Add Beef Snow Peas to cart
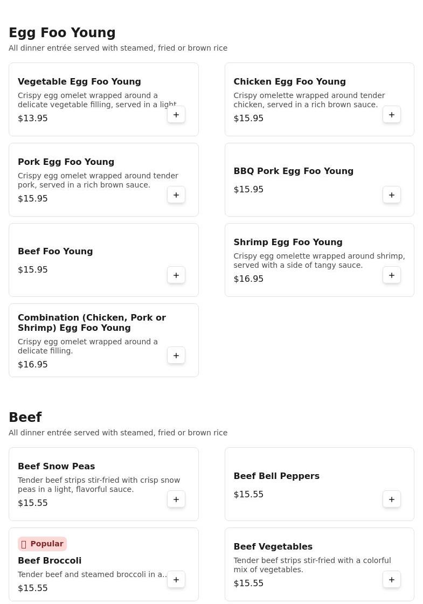Image resolution: width=423 pixels, height=604 pixels. tap(176, 499)
